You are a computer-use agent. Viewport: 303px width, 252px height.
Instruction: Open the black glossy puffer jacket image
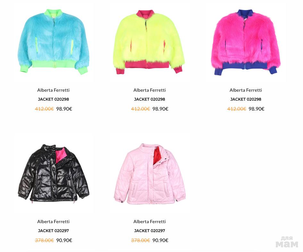click(x=53, y=173)
